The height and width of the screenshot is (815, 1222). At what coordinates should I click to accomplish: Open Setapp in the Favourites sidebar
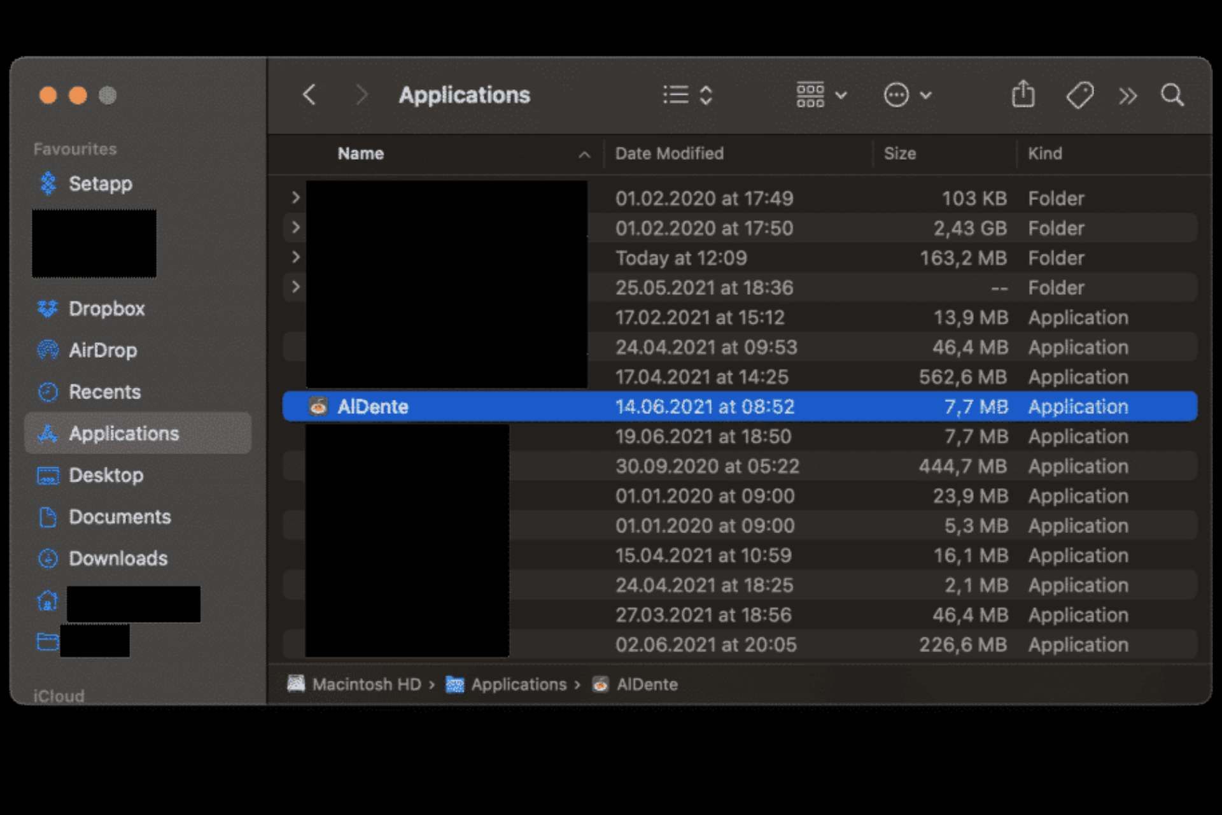(x=100, y=184)
